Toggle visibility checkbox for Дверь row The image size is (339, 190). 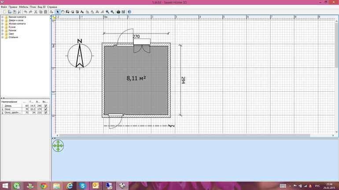[x=46, y=106]
